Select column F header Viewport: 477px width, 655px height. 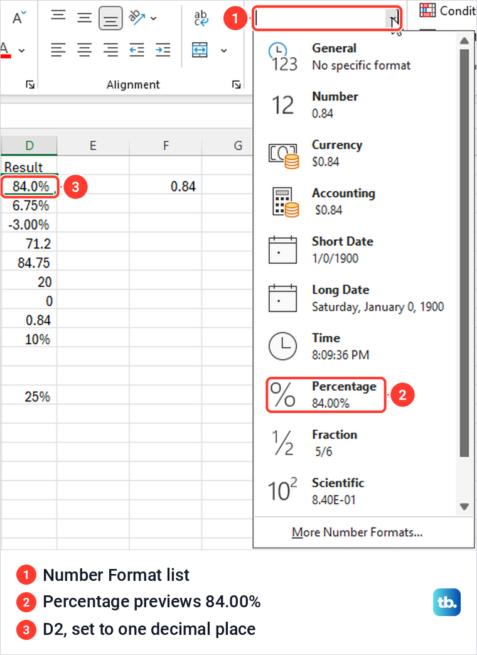click(166, 146)
